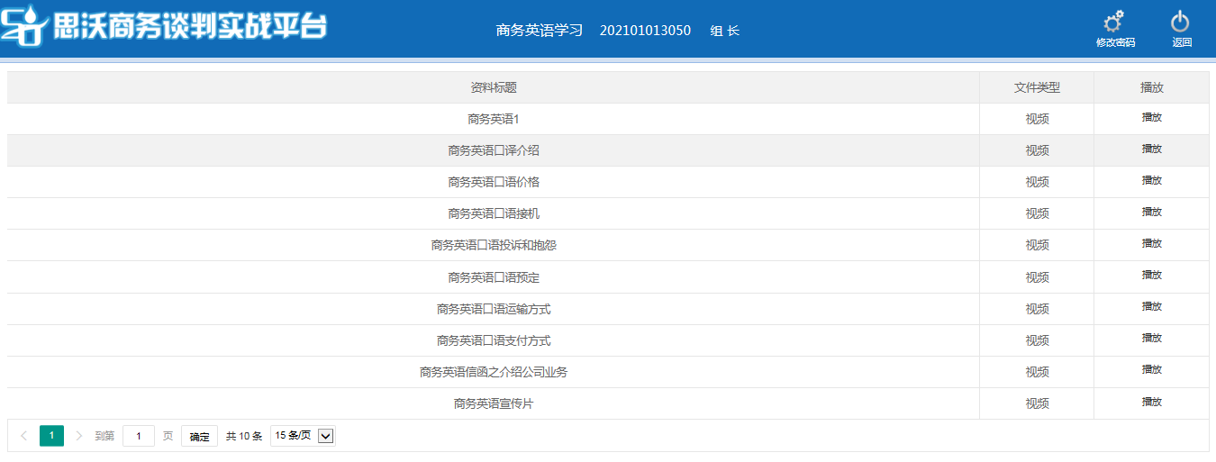Click the 资料标题 column header
The height and width of the screenshot is (462, 1216).
point(493,87)
